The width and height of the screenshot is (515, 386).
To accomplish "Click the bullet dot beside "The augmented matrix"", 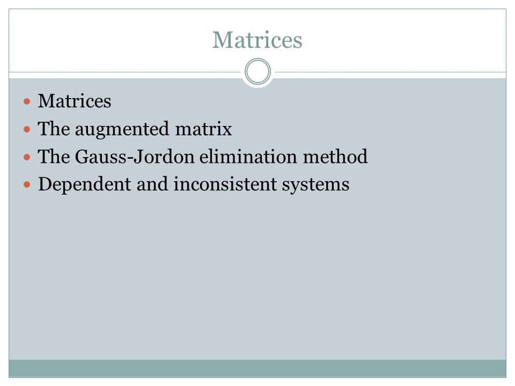I will (x=27, y=129).
